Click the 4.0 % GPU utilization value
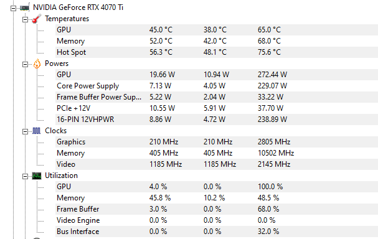The image size is (378, 239). [x=158, y=187]
